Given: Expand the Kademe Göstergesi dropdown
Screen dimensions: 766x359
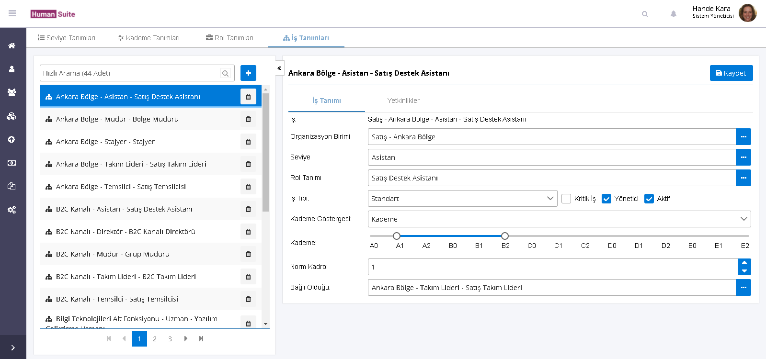Looking at the screenshot, I should click(559, 219).
